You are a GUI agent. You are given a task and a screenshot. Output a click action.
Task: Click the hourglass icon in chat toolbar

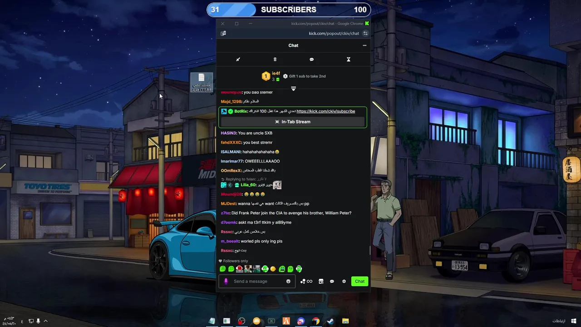[349, 59]
